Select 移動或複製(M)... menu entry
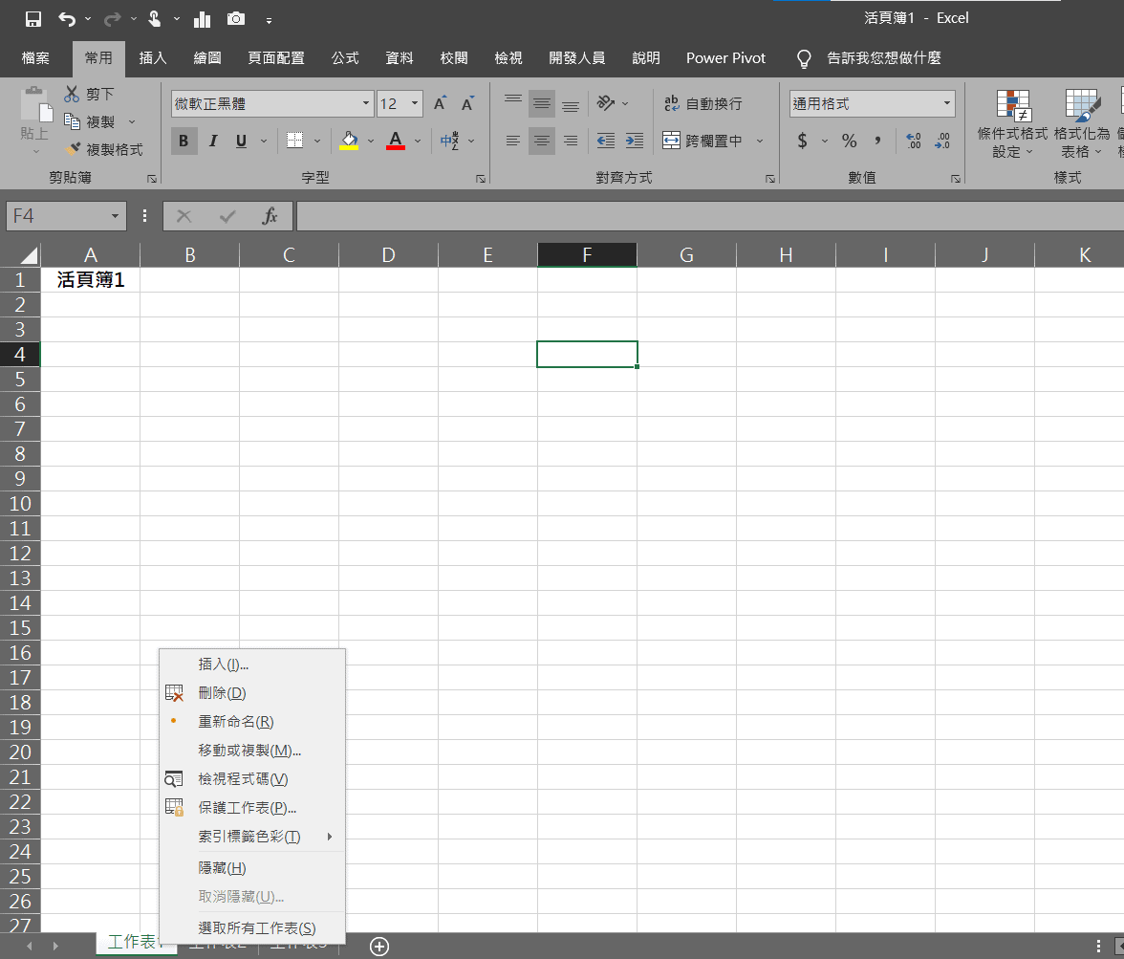 pyautogui.click(x=252, y=751)
